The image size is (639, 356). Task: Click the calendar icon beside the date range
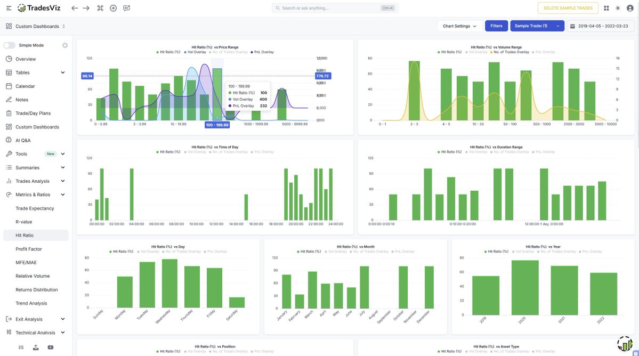point(572,26)
